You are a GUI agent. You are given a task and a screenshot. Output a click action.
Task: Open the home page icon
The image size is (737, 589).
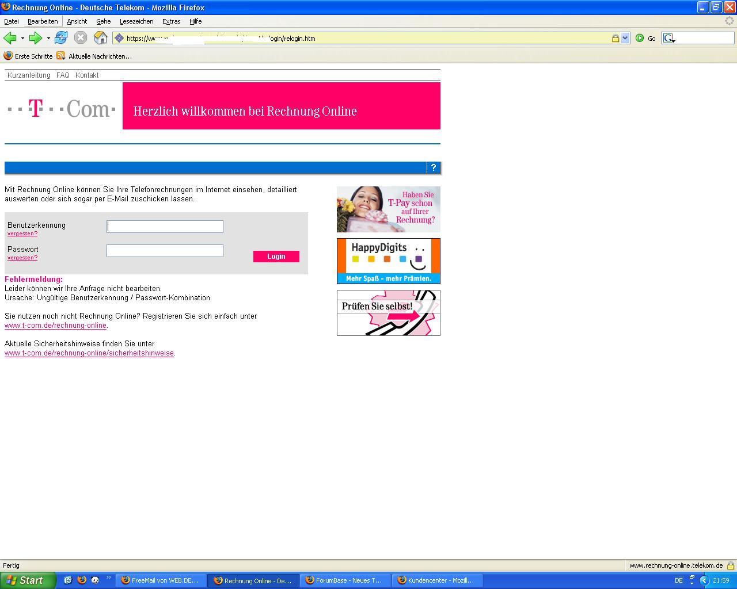(x=101, y=38)
